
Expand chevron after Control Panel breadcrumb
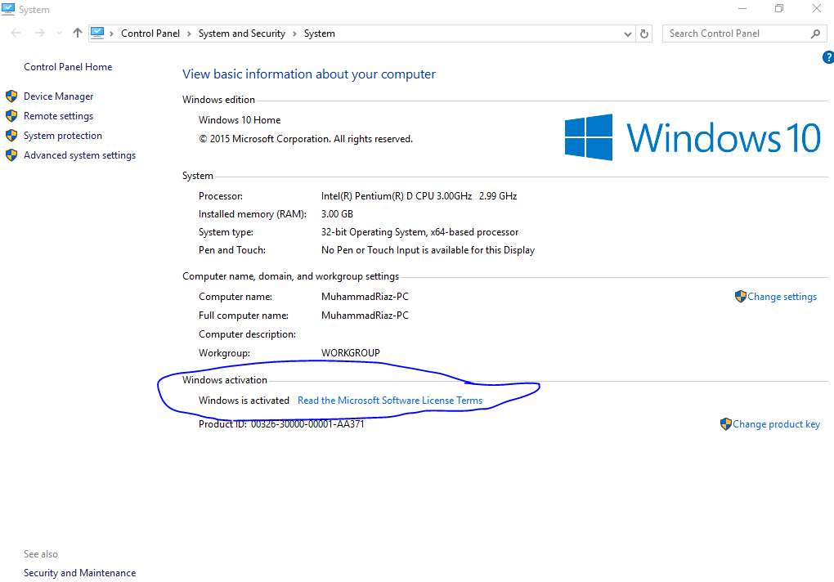189,34
